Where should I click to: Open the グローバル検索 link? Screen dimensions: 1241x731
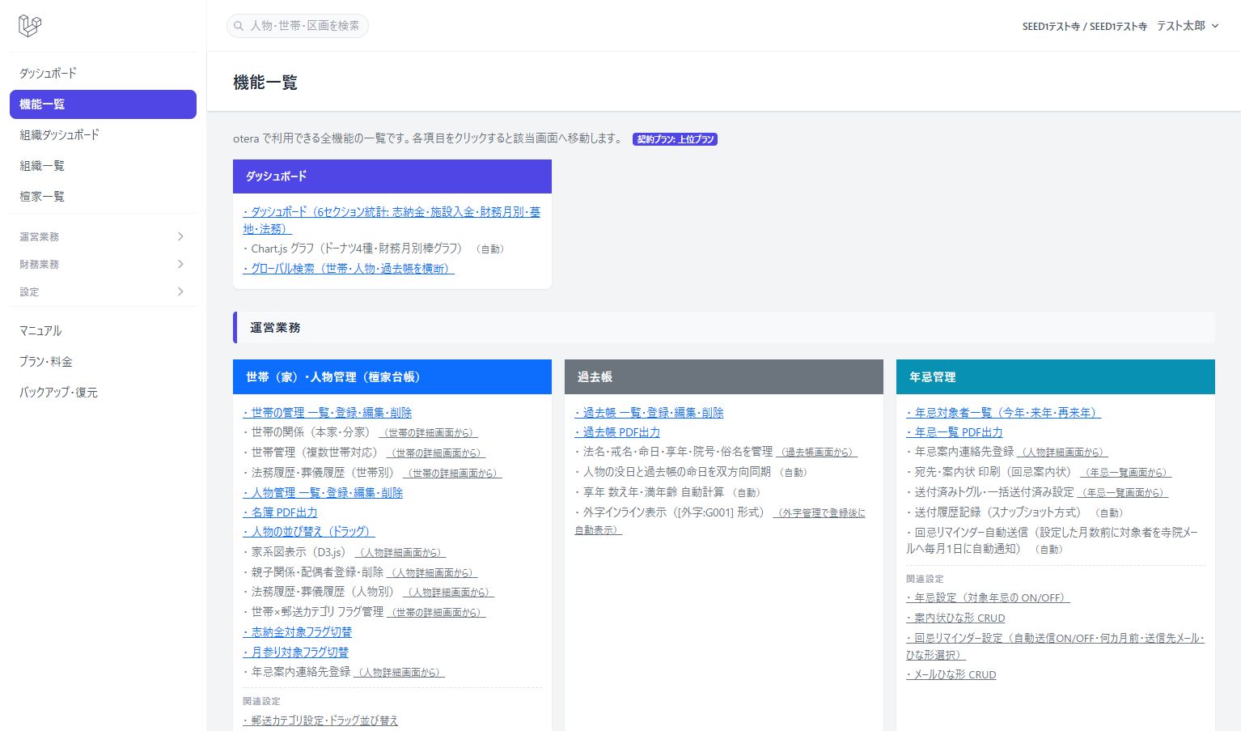[x=349, y=269]
